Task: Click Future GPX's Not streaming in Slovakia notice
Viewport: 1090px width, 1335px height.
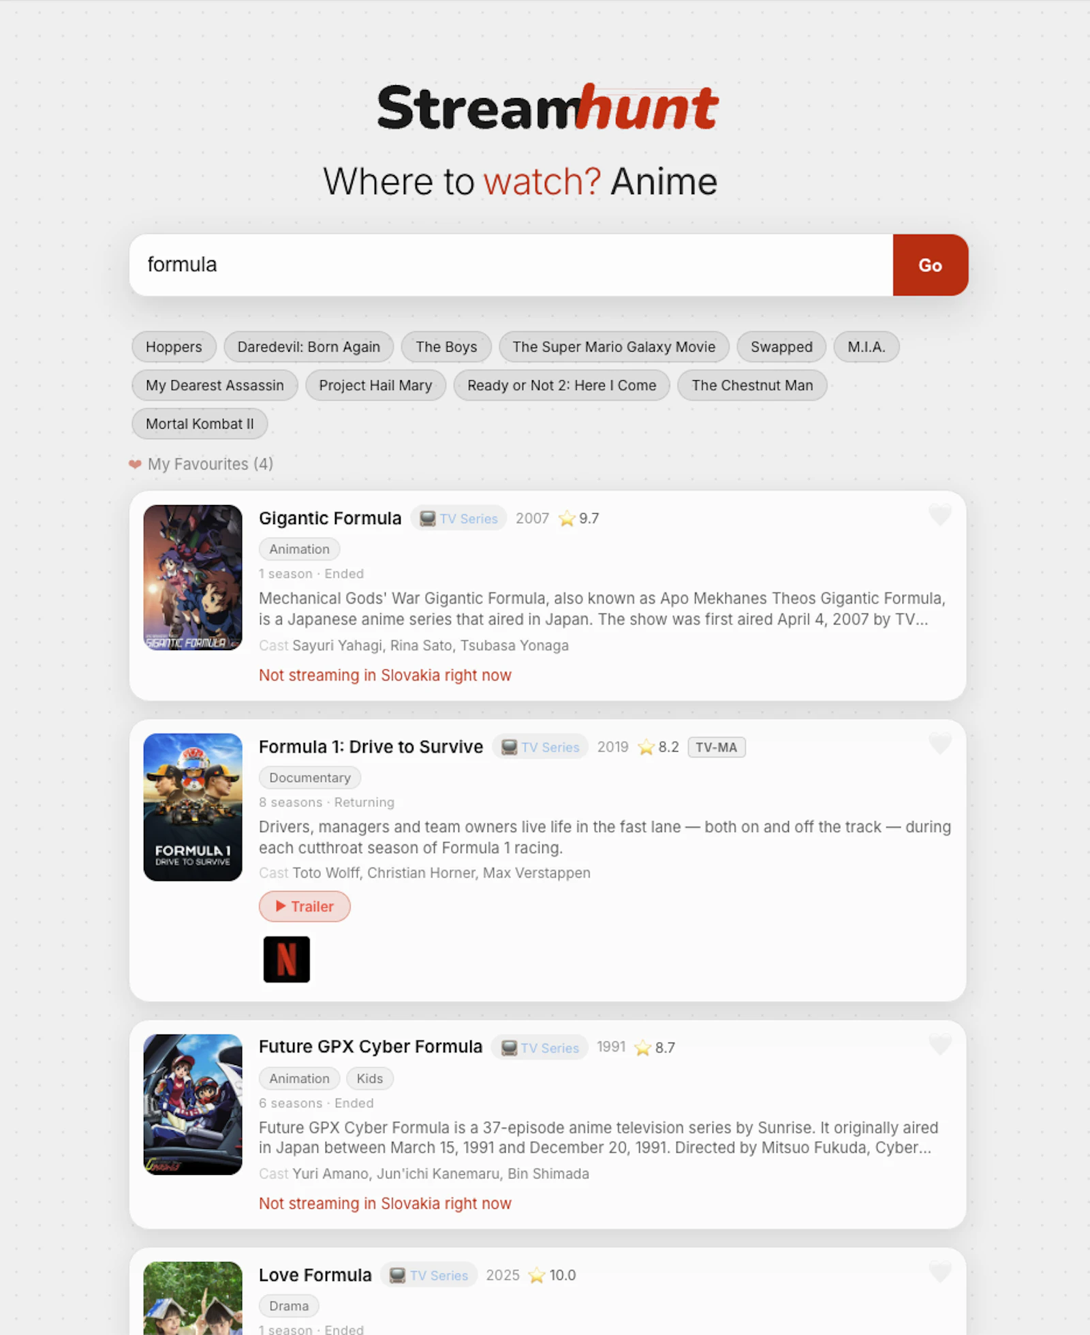Action: pyautogui.click(x=385, y=1203)
